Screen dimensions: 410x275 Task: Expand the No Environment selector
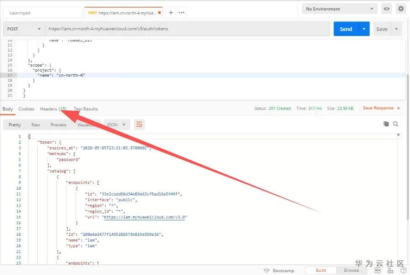(x=339, y=9)
